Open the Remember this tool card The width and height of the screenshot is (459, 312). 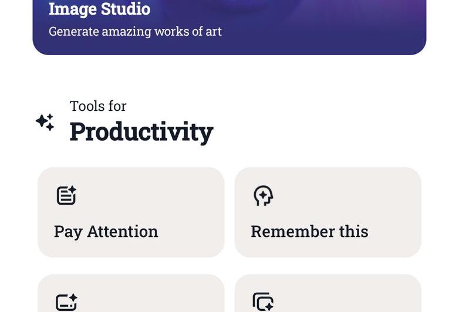(x=328, y=212)
